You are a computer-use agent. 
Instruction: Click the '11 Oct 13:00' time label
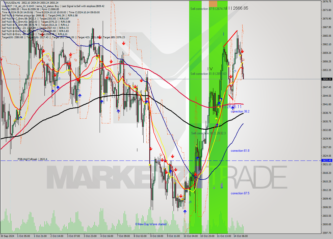point(224,236)
